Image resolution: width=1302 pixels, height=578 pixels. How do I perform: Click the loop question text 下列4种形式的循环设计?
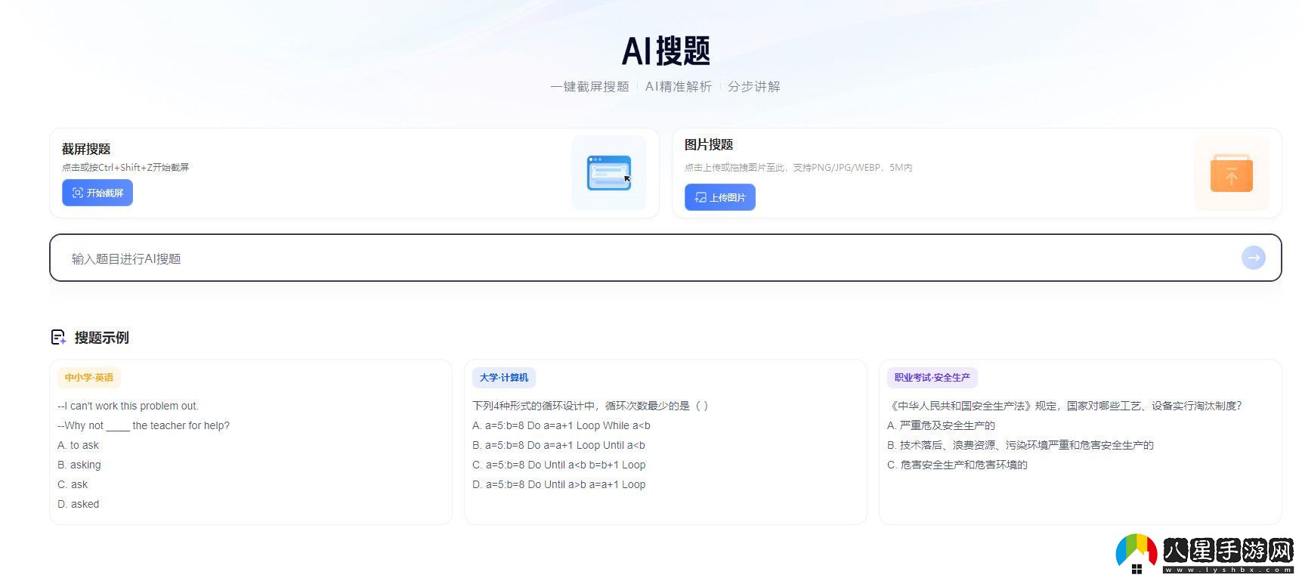pos(589,406)
